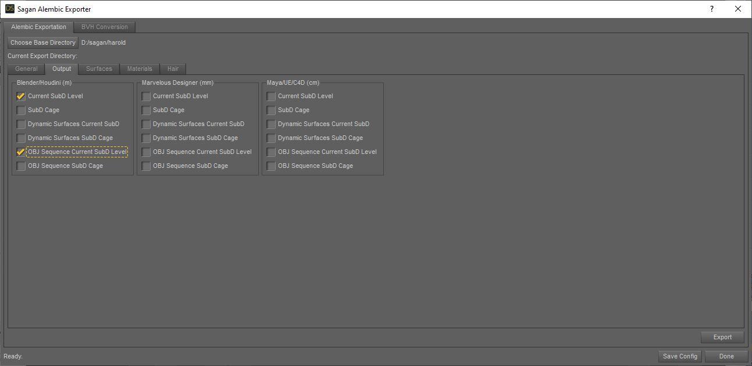
Task: Switch to the Surfaces tab
Action: click(99, 69)
